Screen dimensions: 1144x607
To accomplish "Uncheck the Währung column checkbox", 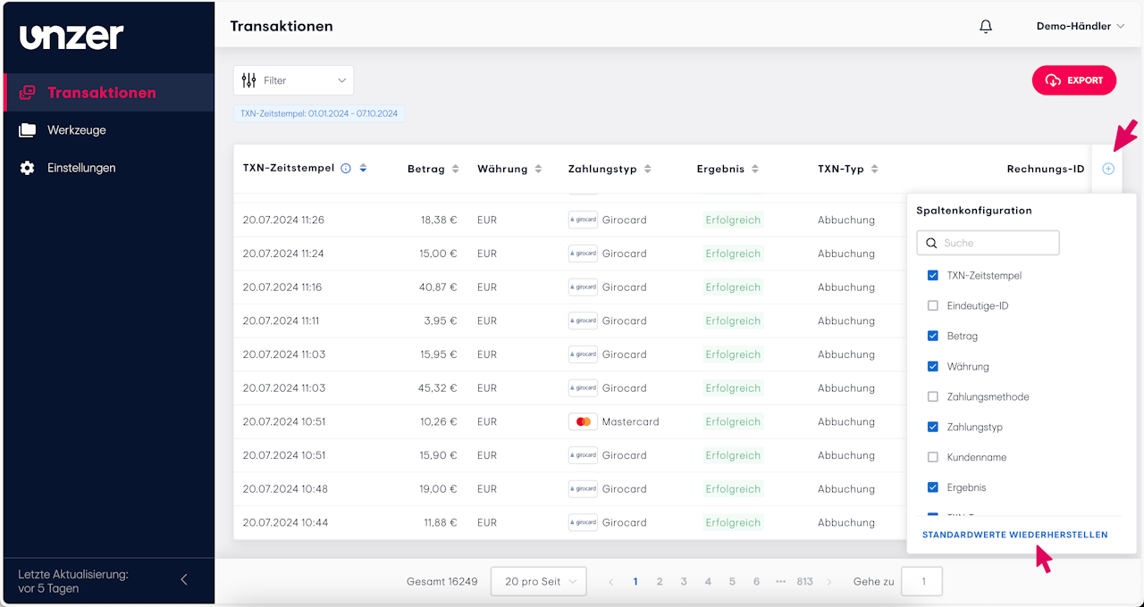I will 933,367.
